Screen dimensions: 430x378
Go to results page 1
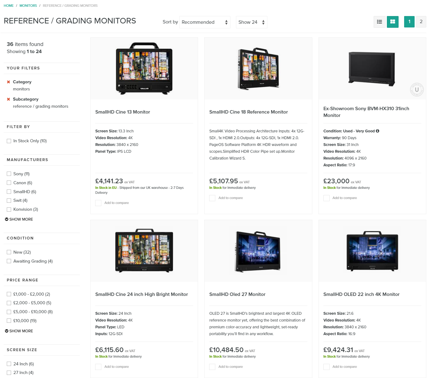(x=409, y=22)
